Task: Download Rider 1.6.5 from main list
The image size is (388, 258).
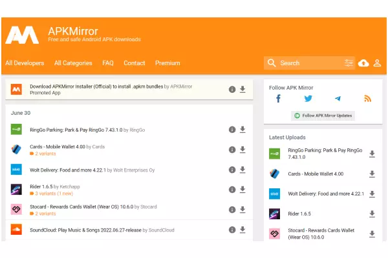Action: click(x=242, y=190)
